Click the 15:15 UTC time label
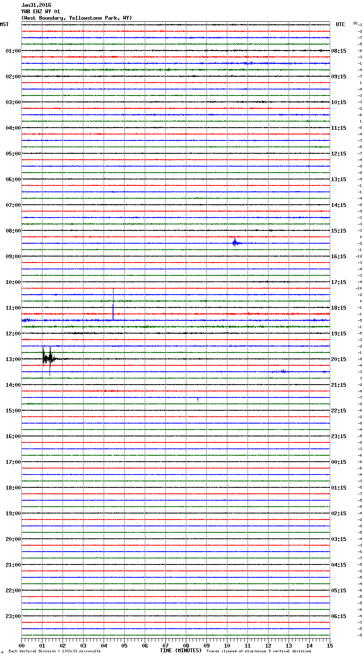The image size is (364, 657). (x=339, y=231)
